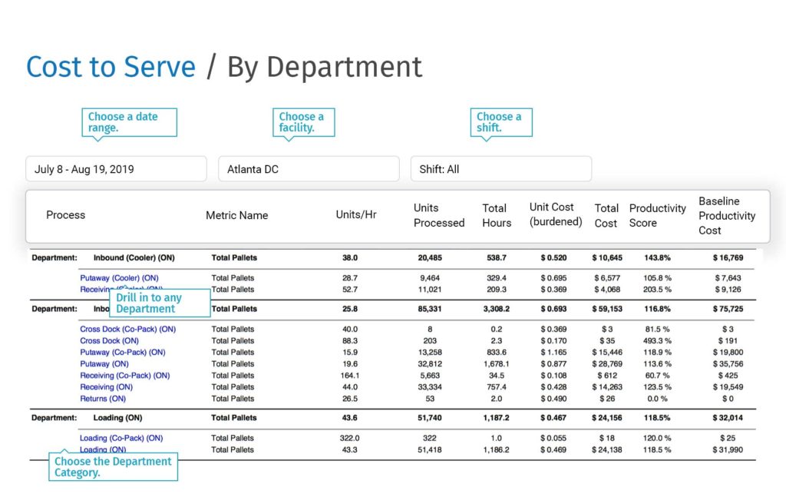Open the Returns (ON) process link

[x=103, y=399]
